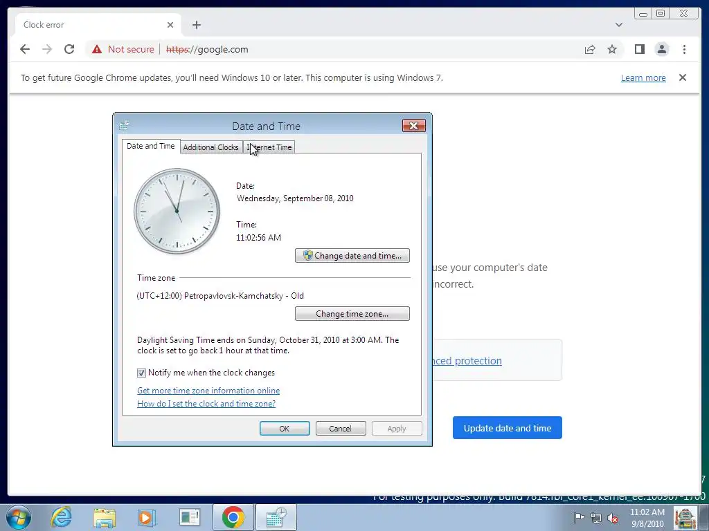Click the taskbar clock 11:02 AM
This screenshot has width=709, height=531.
pyautogui.click(x=647, y=518)
